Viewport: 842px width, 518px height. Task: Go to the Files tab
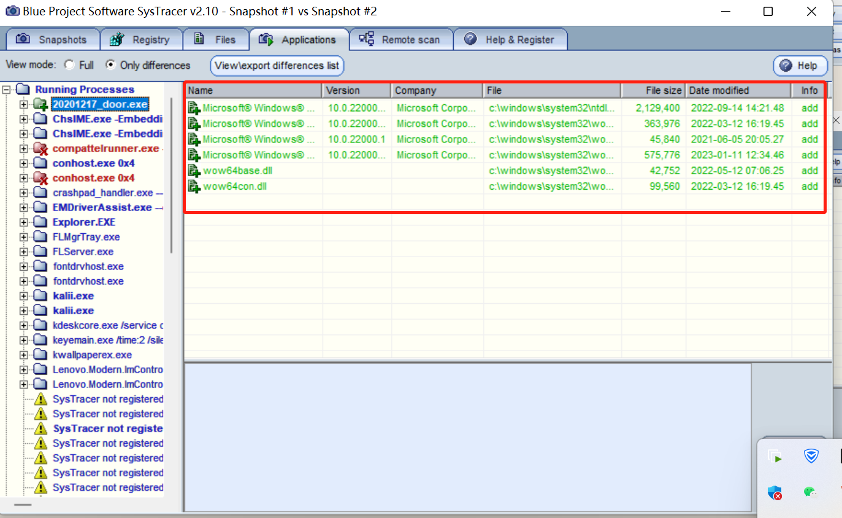click(x=216, y=39)
